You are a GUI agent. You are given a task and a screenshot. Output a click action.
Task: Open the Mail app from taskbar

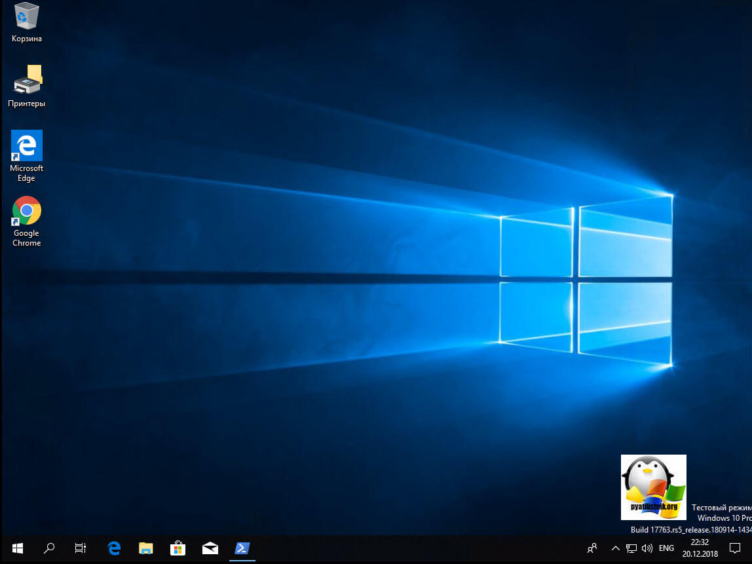coord(210,548)
